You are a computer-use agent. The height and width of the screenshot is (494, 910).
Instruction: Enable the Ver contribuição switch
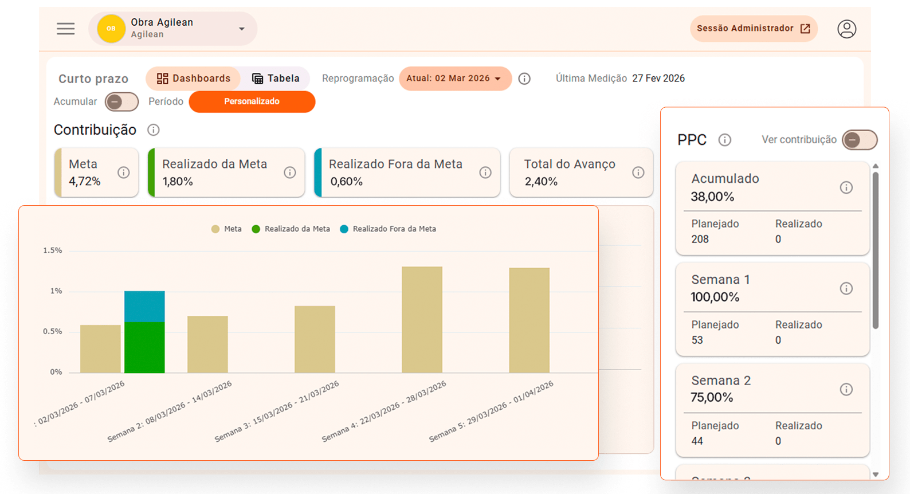(x=860, y=140)
